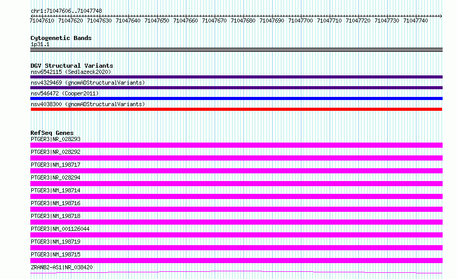Open variant nsv4038300 gnomAD label
This screenshot has height=279, width=457.
(88, 104)
